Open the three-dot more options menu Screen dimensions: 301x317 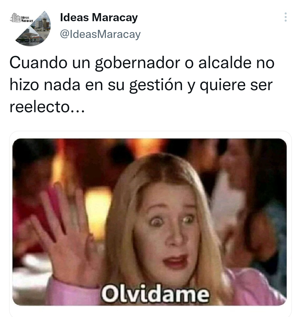(x=285, y=17)
